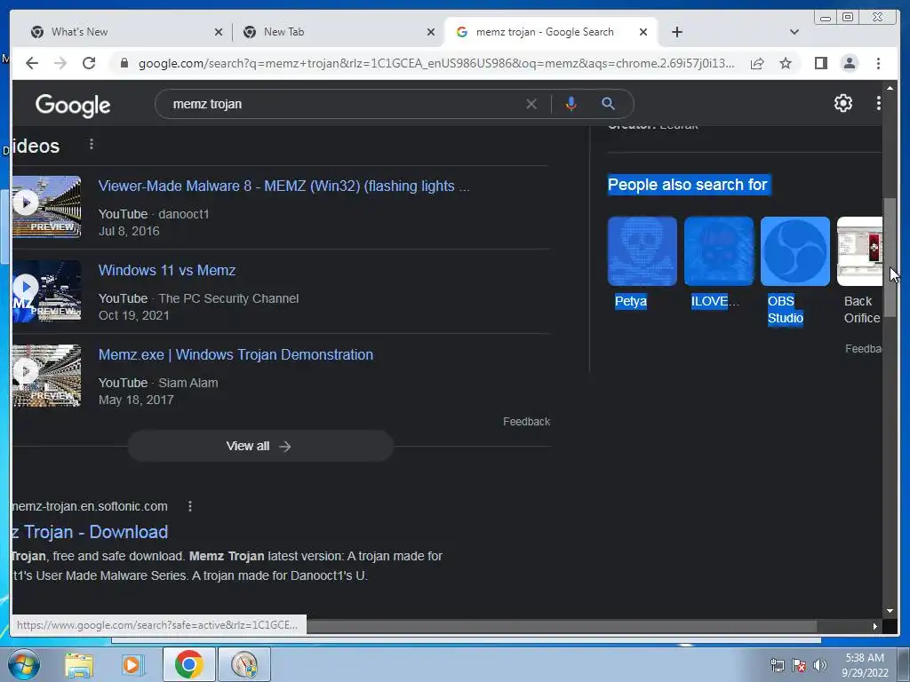Go back to the previous page
Screen dimensions: 910x682
pos(32,63)
